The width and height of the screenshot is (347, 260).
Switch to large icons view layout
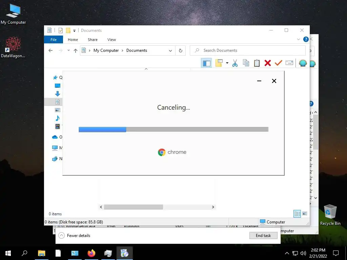point(305,214)
